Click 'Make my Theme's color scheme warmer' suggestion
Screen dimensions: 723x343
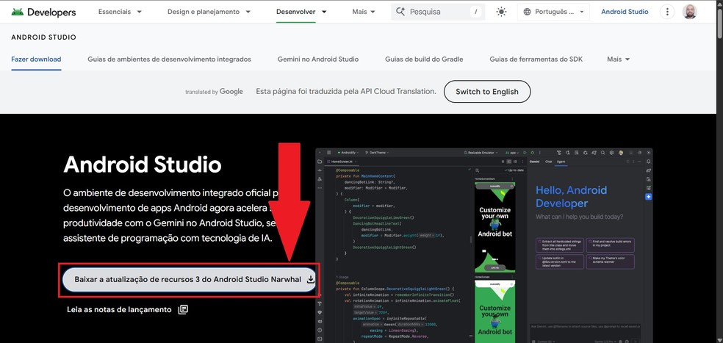tap(611, 261)
